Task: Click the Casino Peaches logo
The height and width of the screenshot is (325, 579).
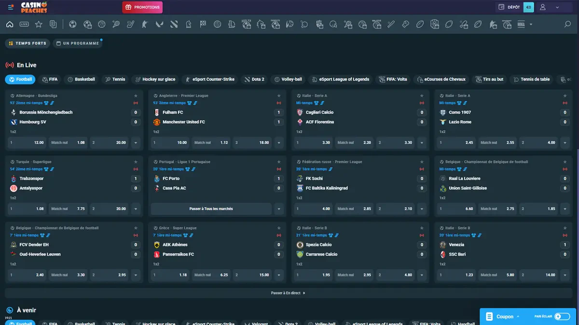Action: click(34, 7)
